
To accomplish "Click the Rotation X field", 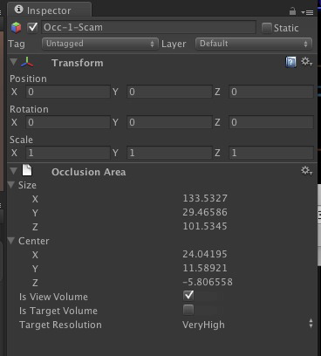I will [x=68, y=122].
